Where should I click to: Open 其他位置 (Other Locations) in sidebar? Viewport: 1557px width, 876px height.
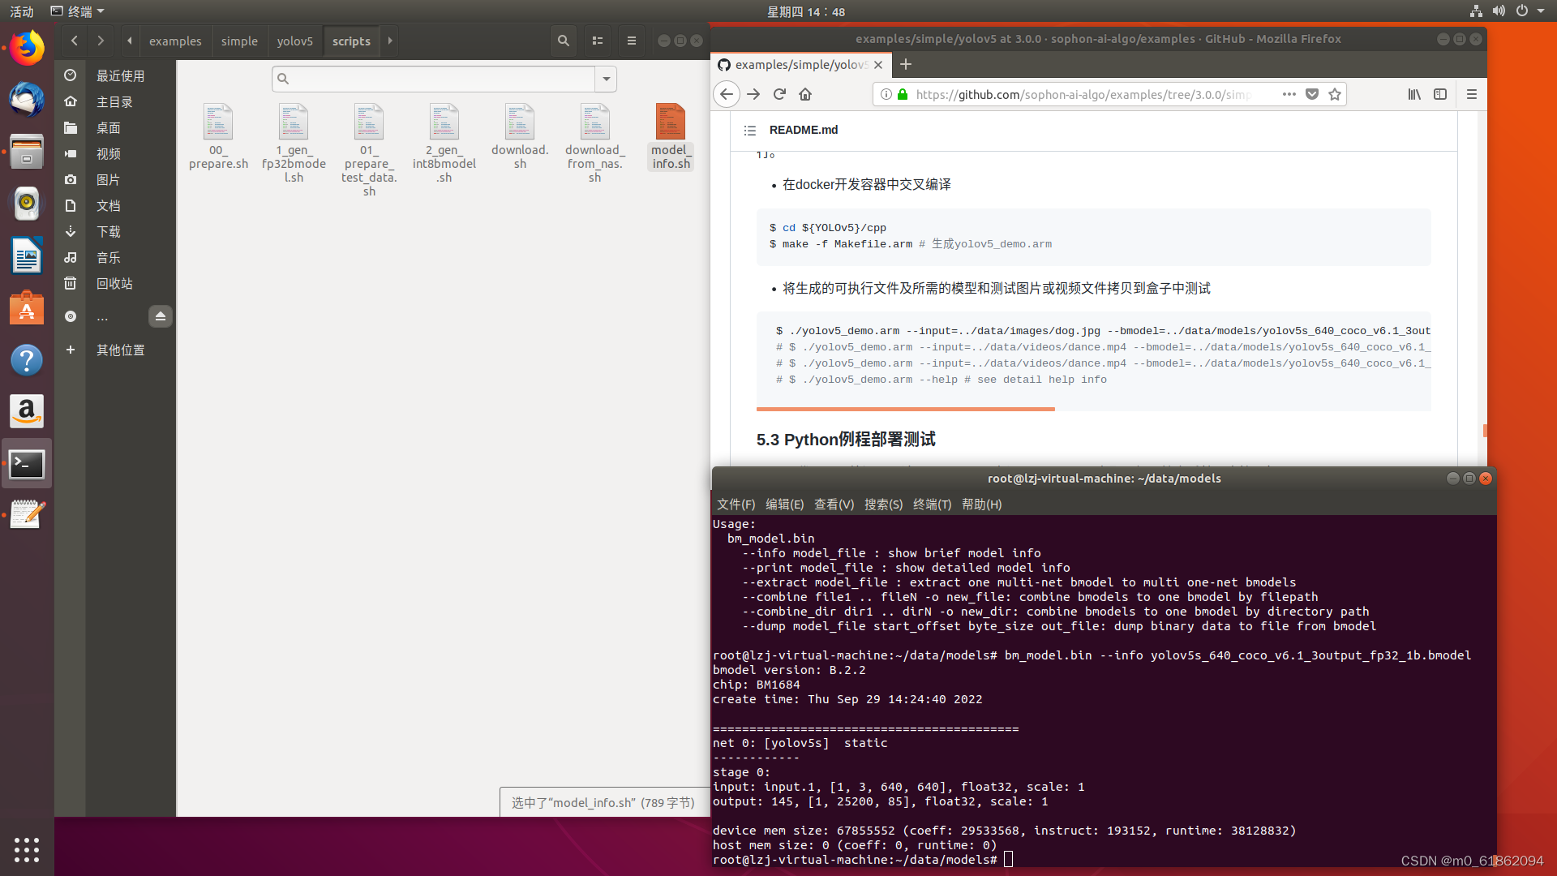coord(115,350)
